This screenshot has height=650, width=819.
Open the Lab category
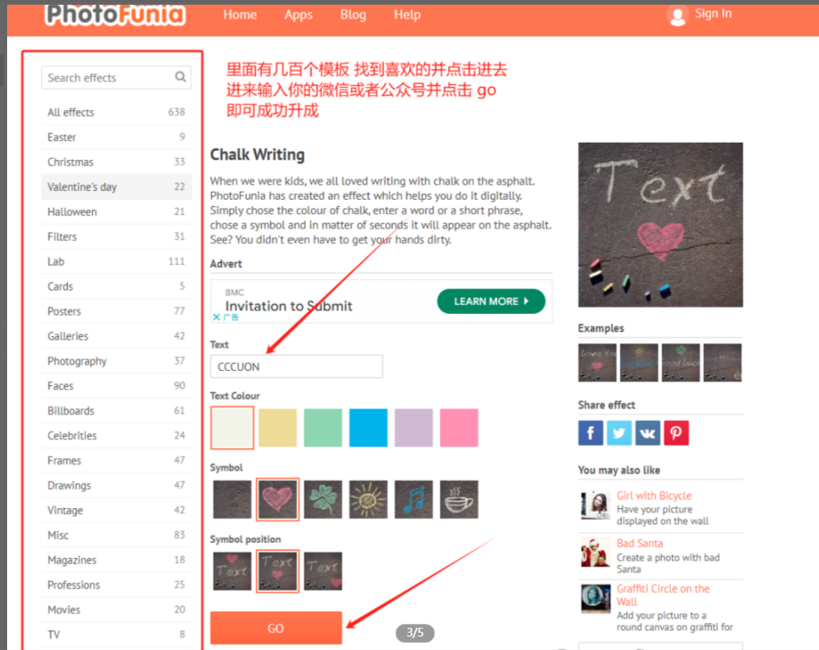(x=117, y=261)
